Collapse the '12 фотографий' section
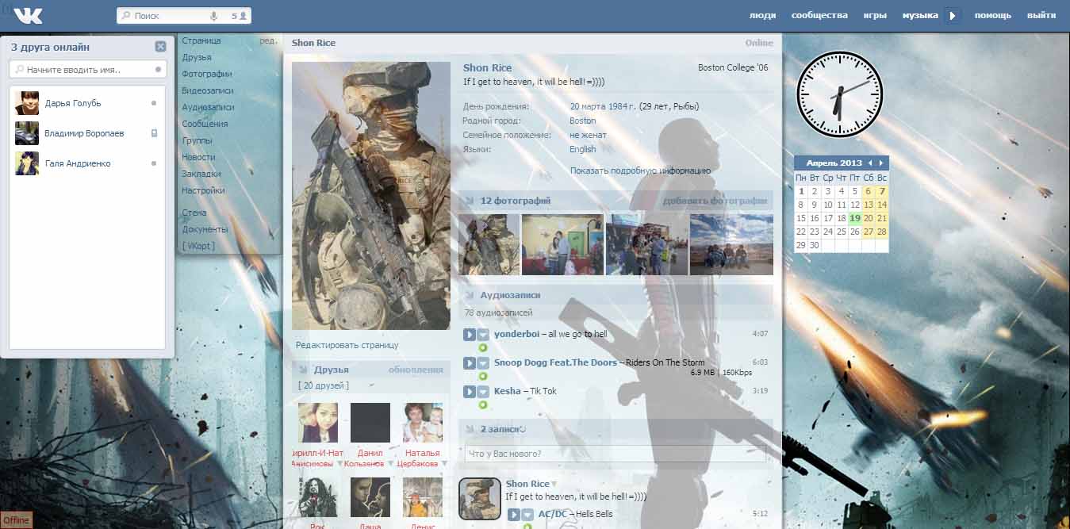The width and height of the screenshot is (1070, 529). tap(469, 201)
